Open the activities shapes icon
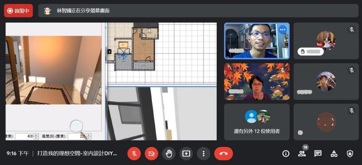Screen dimensions: 362x165 point(334,153)
